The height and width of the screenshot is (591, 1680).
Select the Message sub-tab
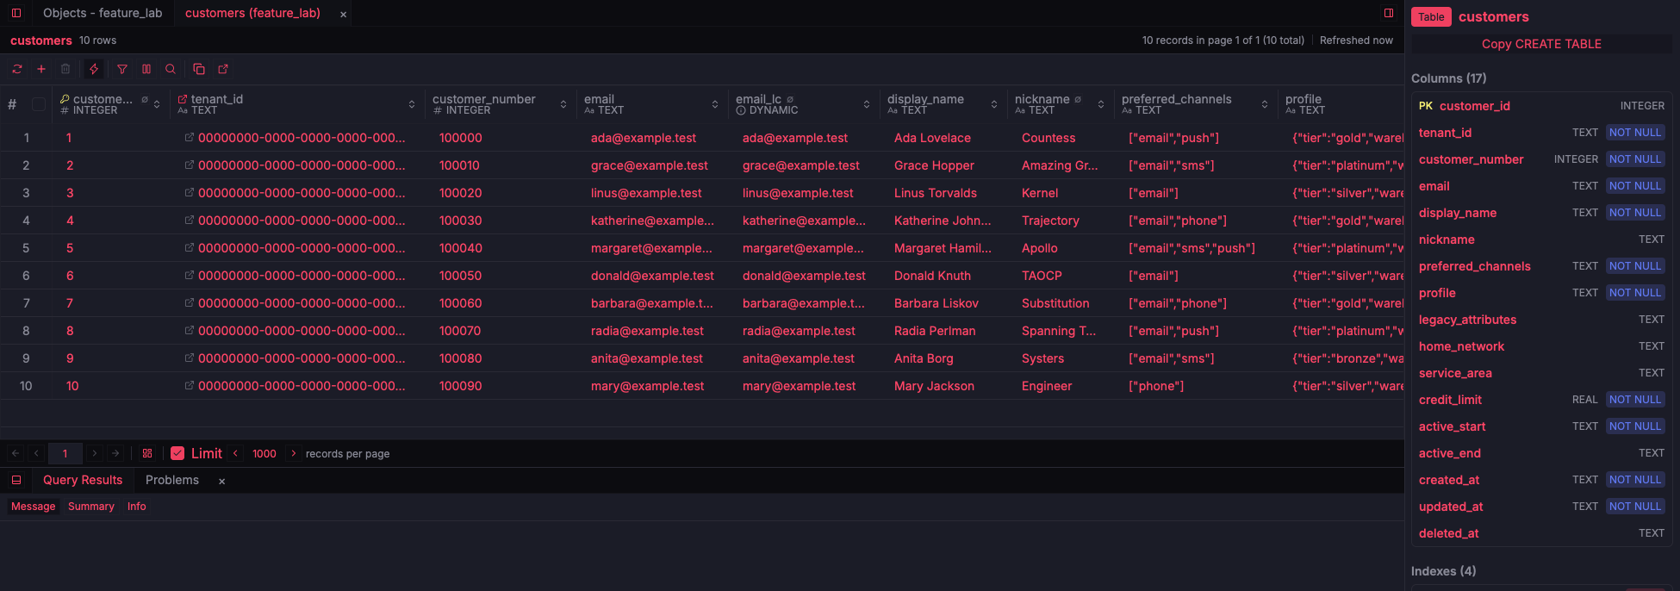(34, 507)
